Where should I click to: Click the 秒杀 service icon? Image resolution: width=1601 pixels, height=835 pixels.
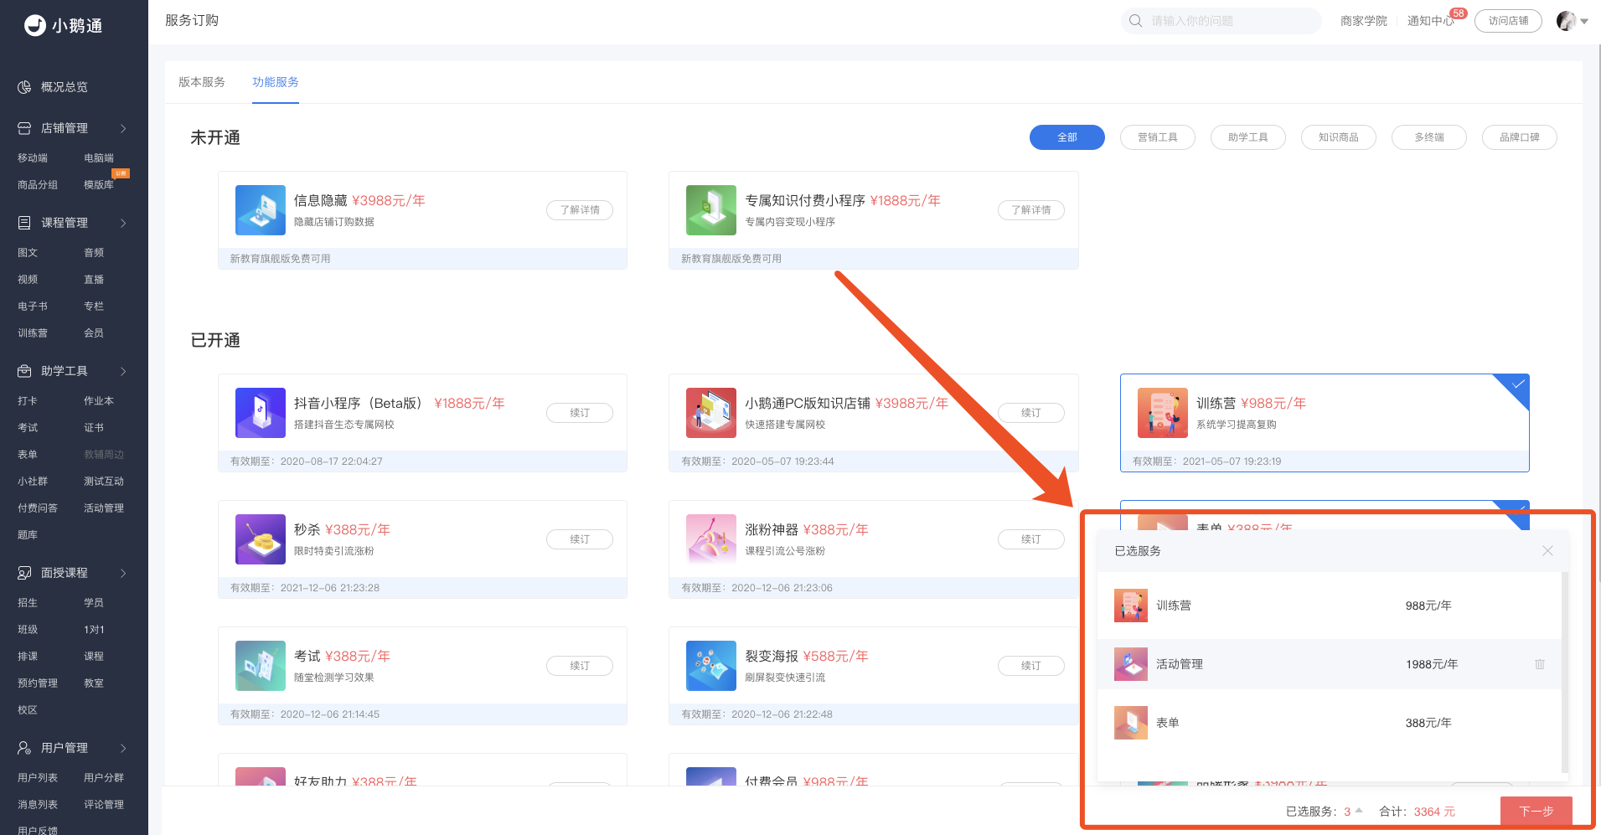[x=261, y=539]
